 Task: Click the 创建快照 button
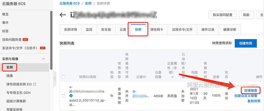click(x=246, y=43)
